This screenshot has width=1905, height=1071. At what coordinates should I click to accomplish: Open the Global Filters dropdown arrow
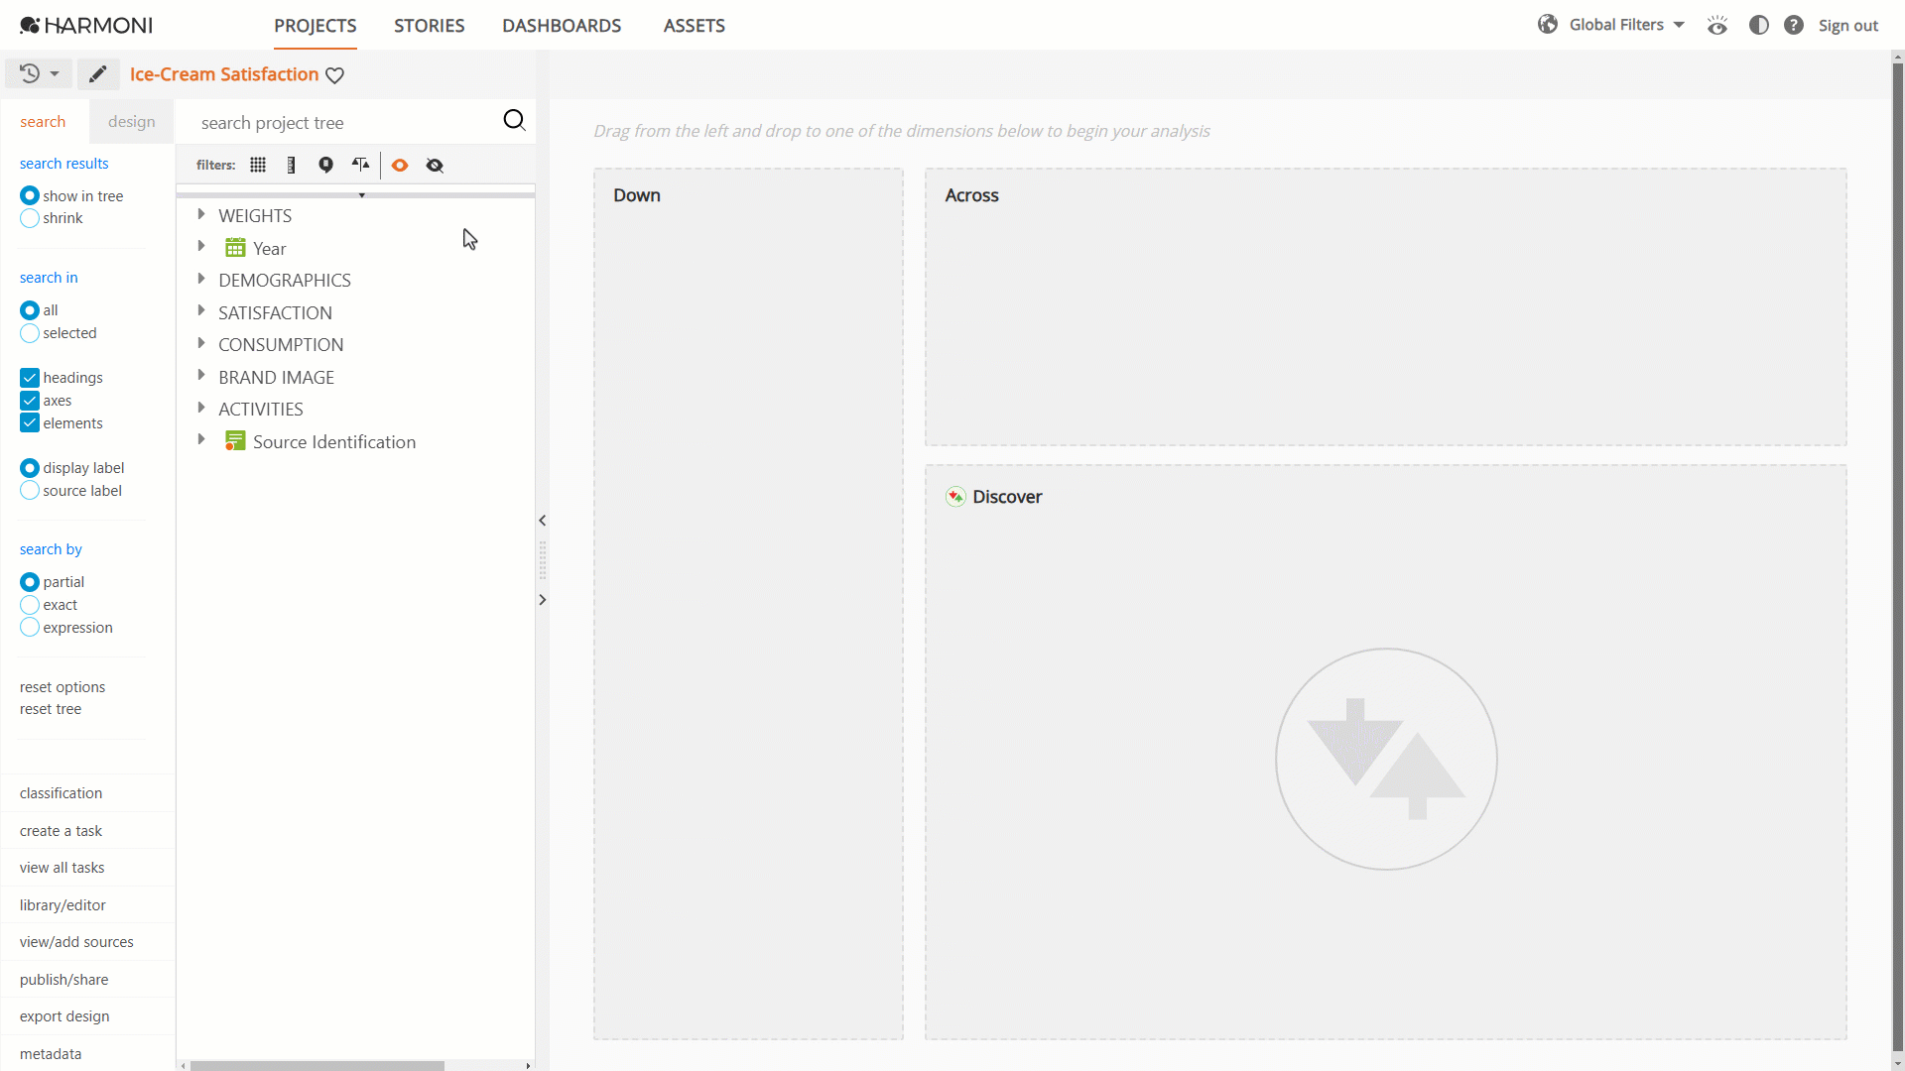[x=1679, y=25]
